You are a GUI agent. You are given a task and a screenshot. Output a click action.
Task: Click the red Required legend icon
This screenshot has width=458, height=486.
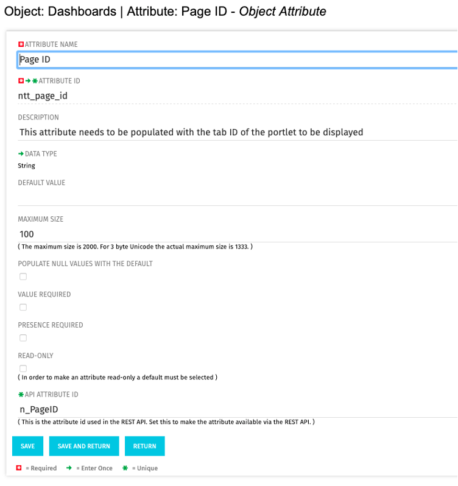click(x=19, y=468)
